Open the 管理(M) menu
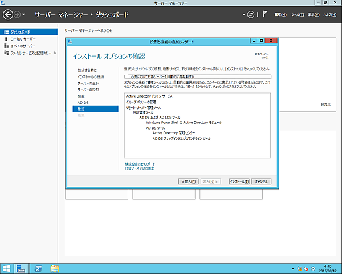This screenshot has height=274, width=342. pyautogui.click(x=280, y=14)
